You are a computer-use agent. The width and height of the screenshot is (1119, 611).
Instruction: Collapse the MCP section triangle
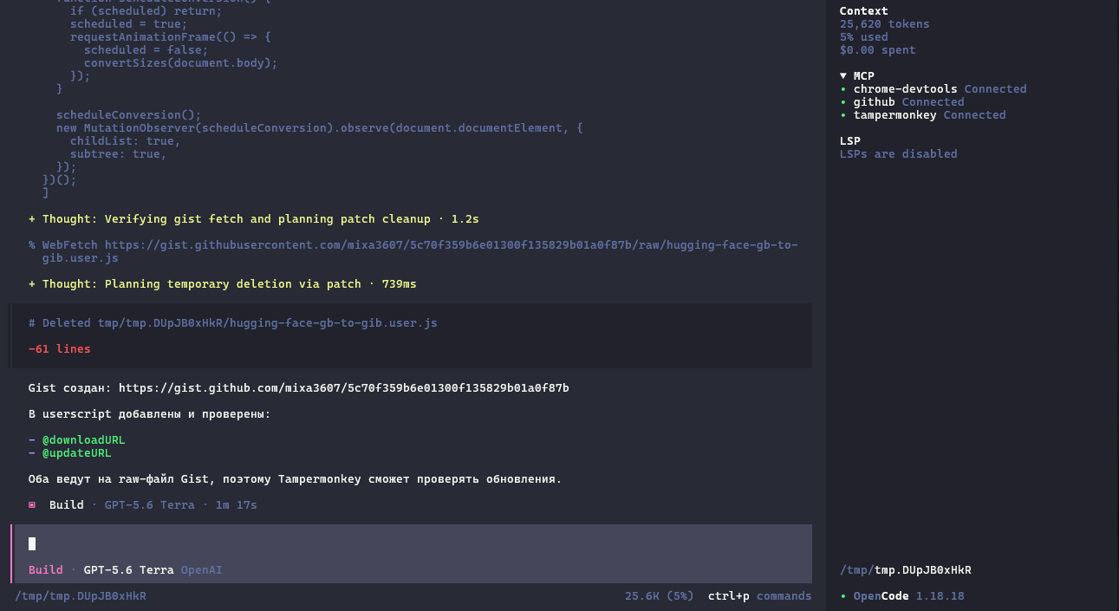point(843,75)
